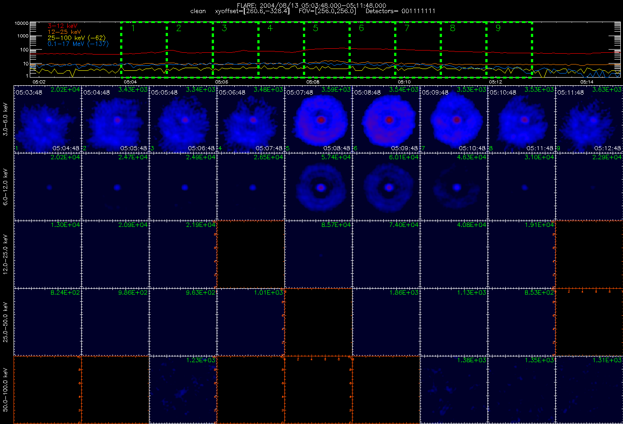Pick the 25.0-50.0 keV panel labeled 8.24E+02
Viewport: 623px width, 424px height.
coord(47,322)
